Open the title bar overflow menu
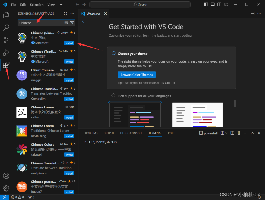Viewport: 265px width, 200px height. click(x=62, y=5)
